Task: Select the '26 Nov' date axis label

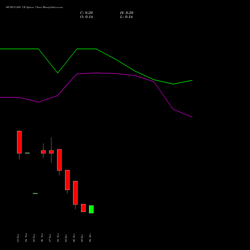Action: 42,237
